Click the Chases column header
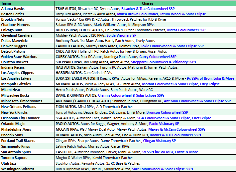Image resolution: width=236 pixels, height=172 pixels. point(145,3)
